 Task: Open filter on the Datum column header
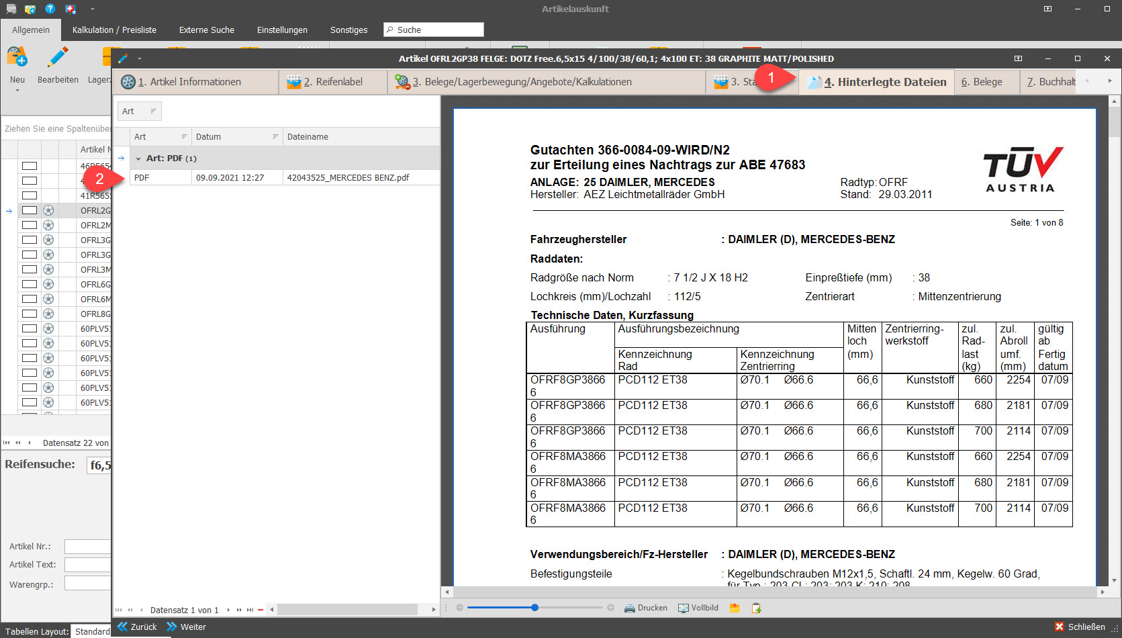tap(275, 136)
